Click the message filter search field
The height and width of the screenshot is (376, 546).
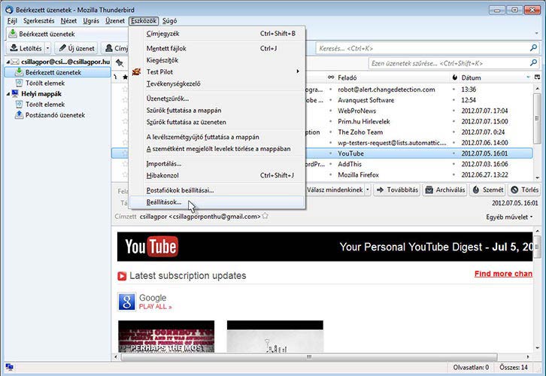tap(451, 65)
